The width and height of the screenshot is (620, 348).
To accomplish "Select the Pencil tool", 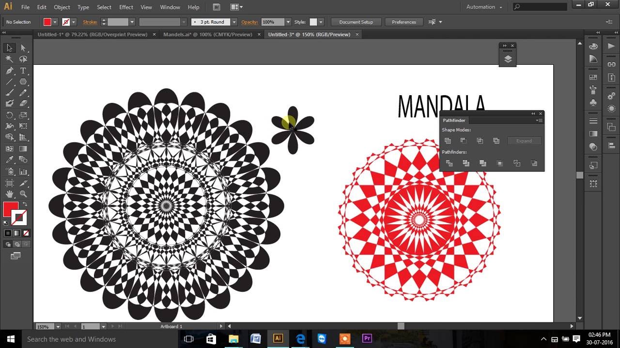I will (23, 93).
